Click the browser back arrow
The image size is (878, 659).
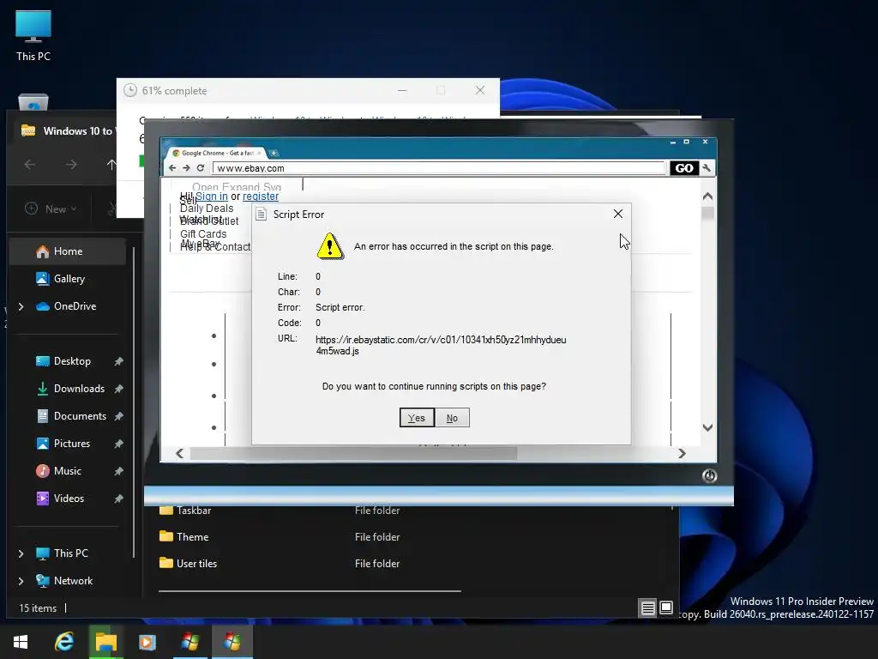coord(172,168)
